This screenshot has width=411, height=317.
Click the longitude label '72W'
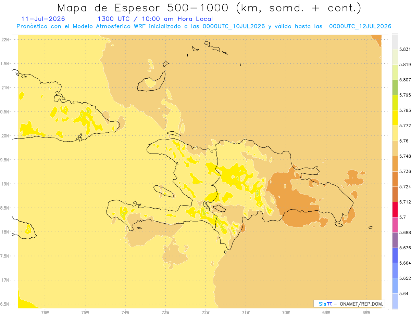[x=206, y=312]
